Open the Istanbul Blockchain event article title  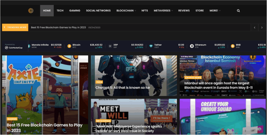tap(219, 86)
